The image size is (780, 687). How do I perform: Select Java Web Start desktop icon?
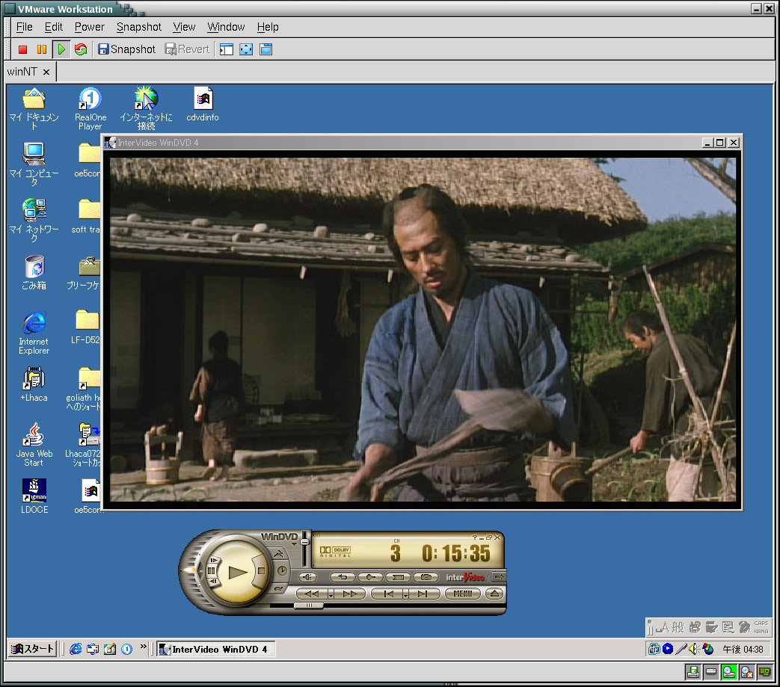pyautogui.click(x=34, y=444)
